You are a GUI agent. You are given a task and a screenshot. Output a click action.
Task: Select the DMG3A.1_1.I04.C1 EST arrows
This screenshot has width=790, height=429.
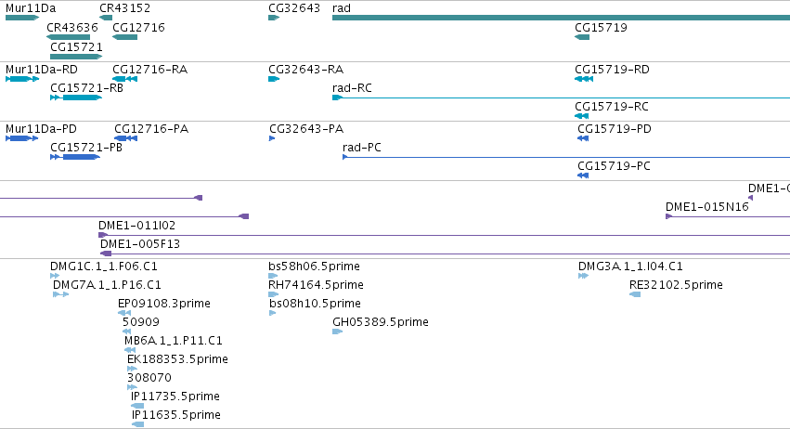[583, 275]
